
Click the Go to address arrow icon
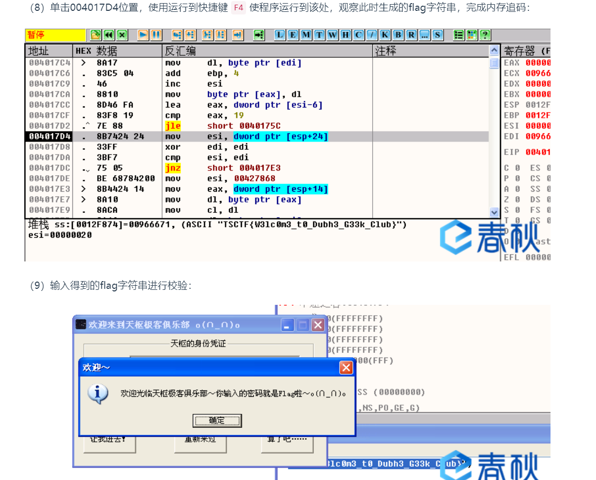click(x=259, y=35)
